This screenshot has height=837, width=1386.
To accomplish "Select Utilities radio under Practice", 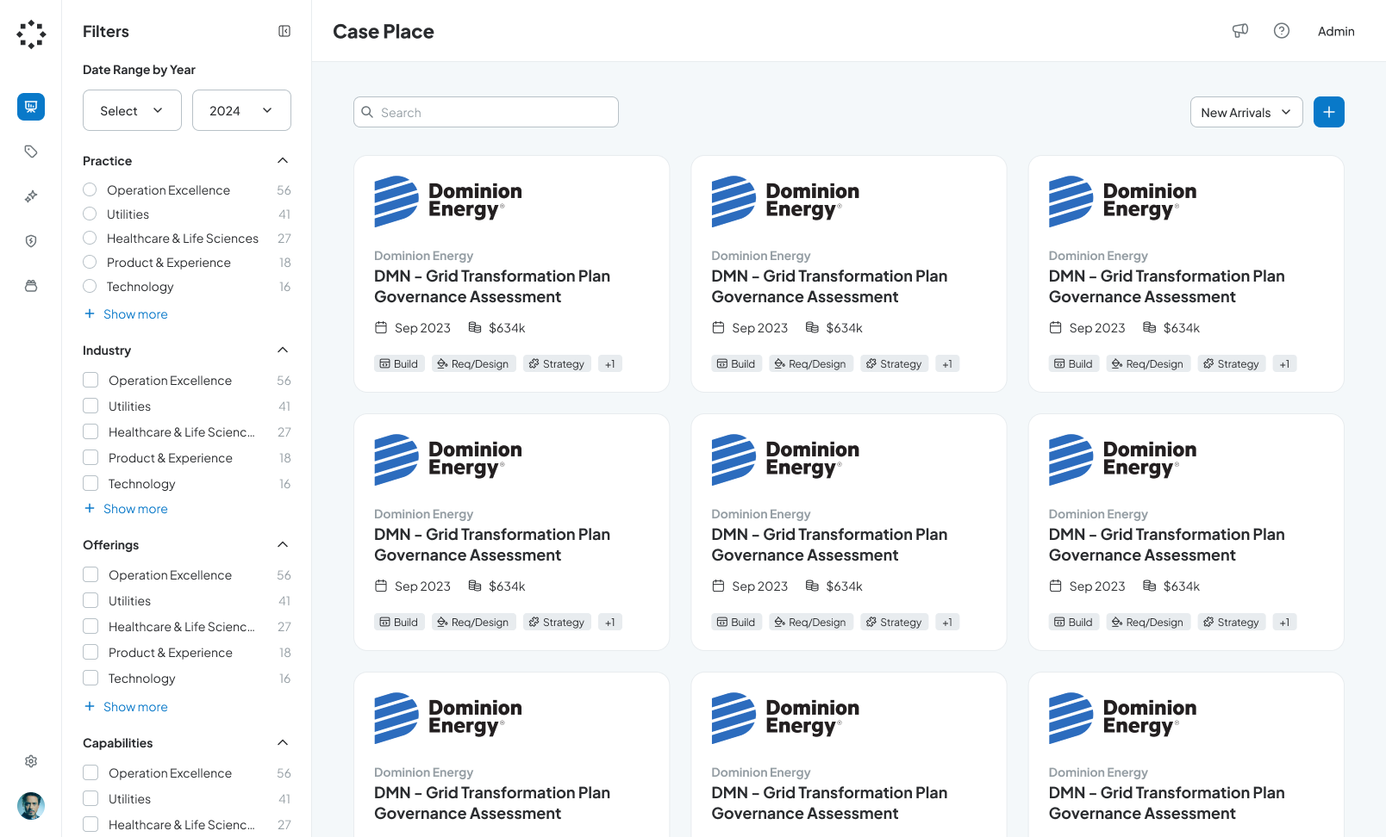I will (x=90, y=214).
